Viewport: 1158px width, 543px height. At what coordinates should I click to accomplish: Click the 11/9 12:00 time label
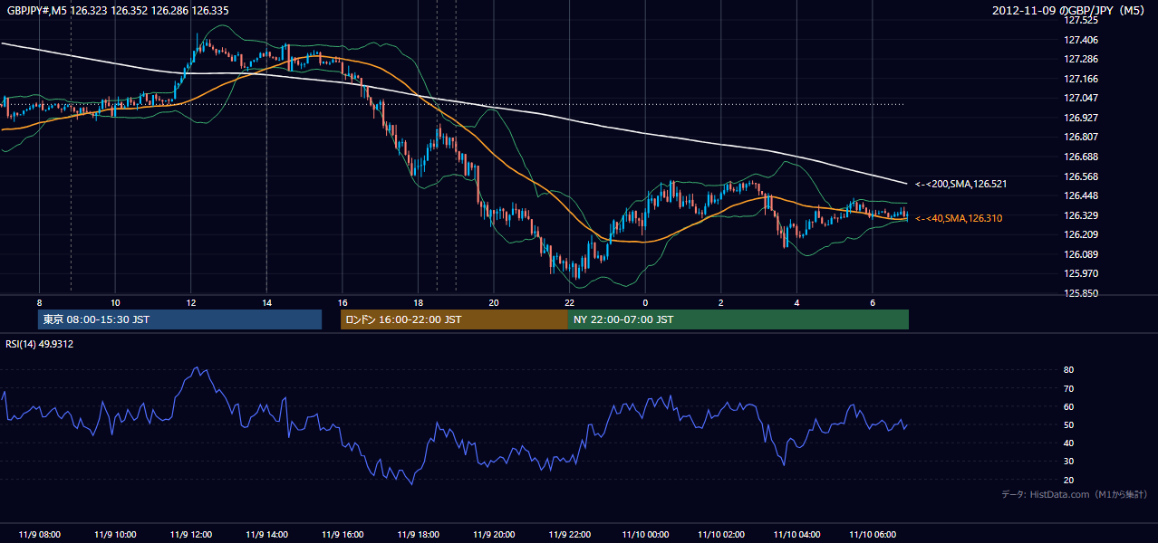191,535
